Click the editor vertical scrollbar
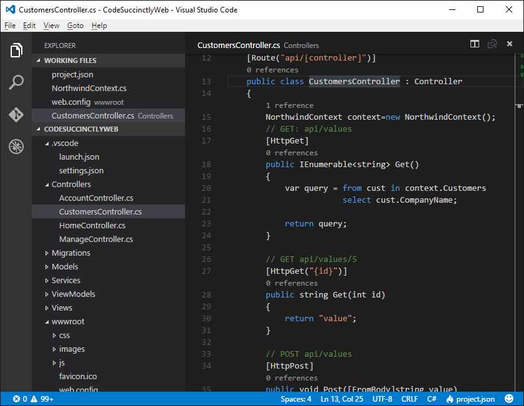This screenshot has width=524, height=406. pos(519,223)
